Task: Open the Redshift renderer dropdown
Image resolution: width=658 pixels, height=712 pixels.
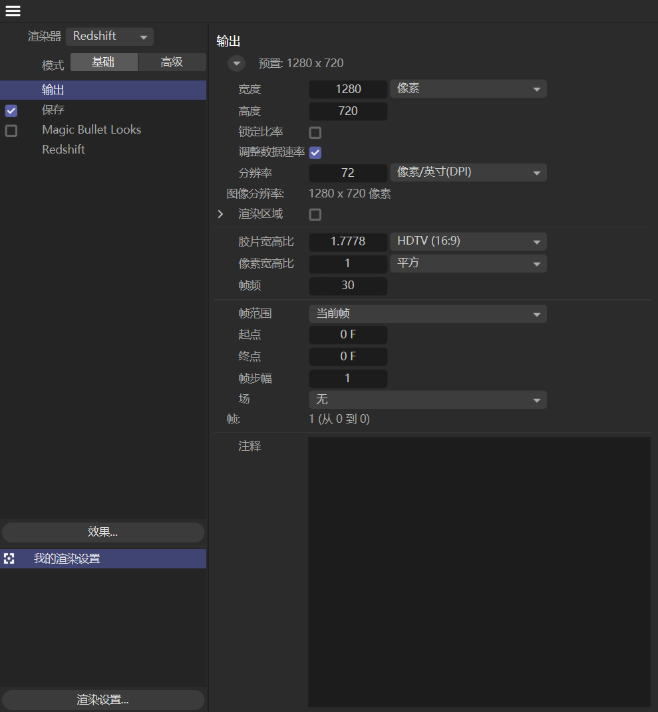Action: point(109,37)
